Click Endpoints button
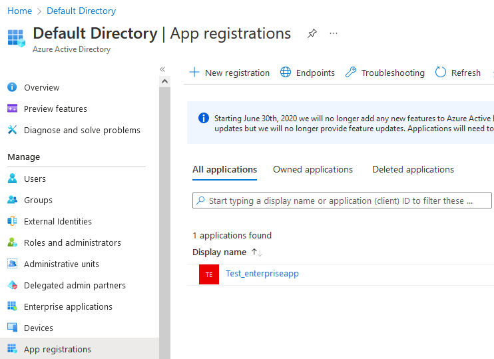This screenshot has height=359, width=494. [308, 73]
